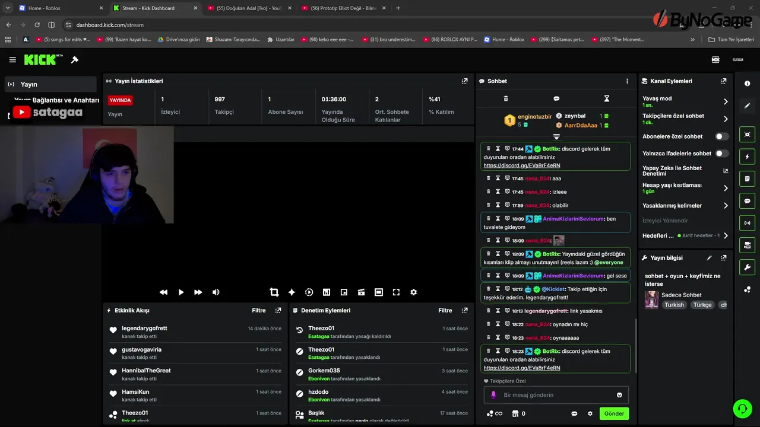Click the moderator hammer icon beside Kick logo
Image resolution: width=760 pixels, height=427 pixels.
tap(75, 60)
